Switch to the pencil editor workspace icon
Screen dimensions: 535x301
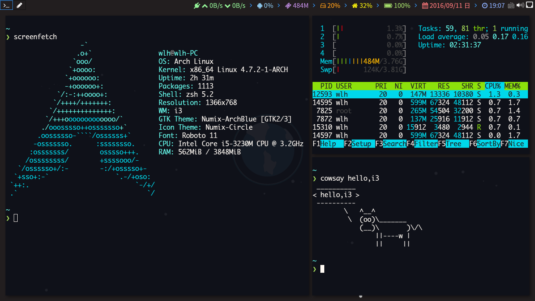[x=19, y=5]
